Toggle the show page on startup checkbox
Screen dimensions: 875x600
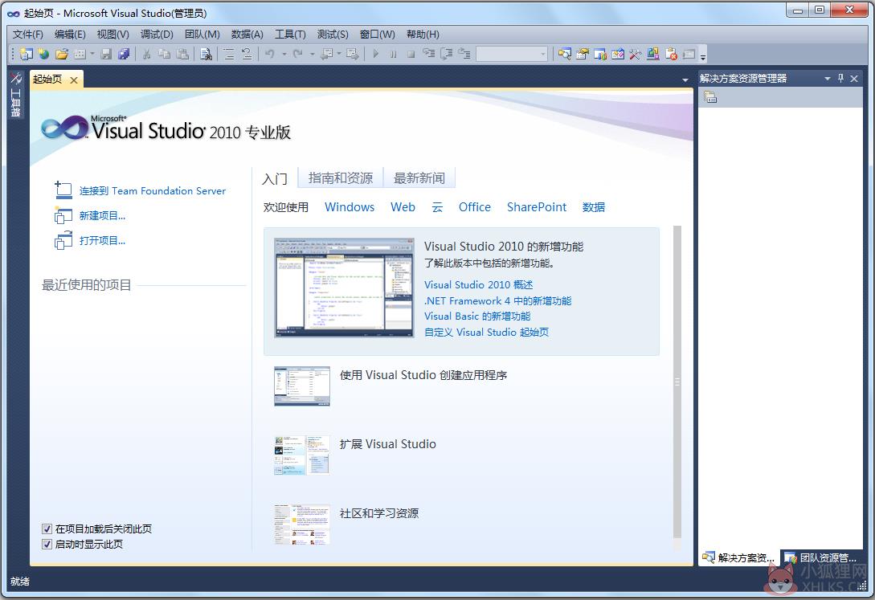coord(47,545)
